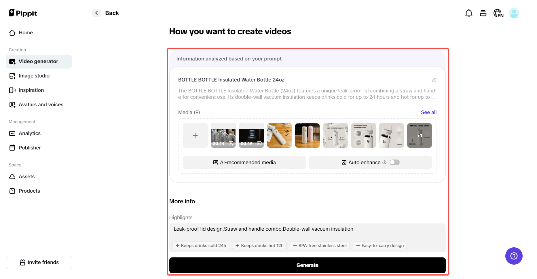Click the add media plus tile
This screenshot has height=279, width=537.
click(x=195, y=136)
